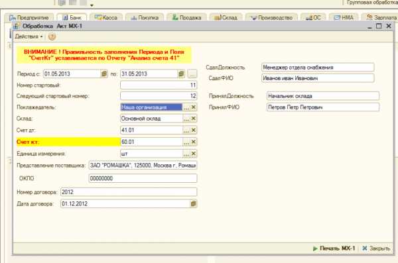Viewport: 398px width, 263px height.
Task: Click the ПринялФИО input field
Action: 323,107
